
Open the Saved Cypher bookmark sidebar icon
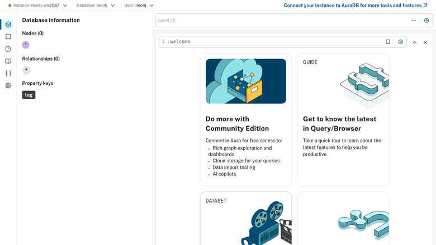tap(8, 37)
